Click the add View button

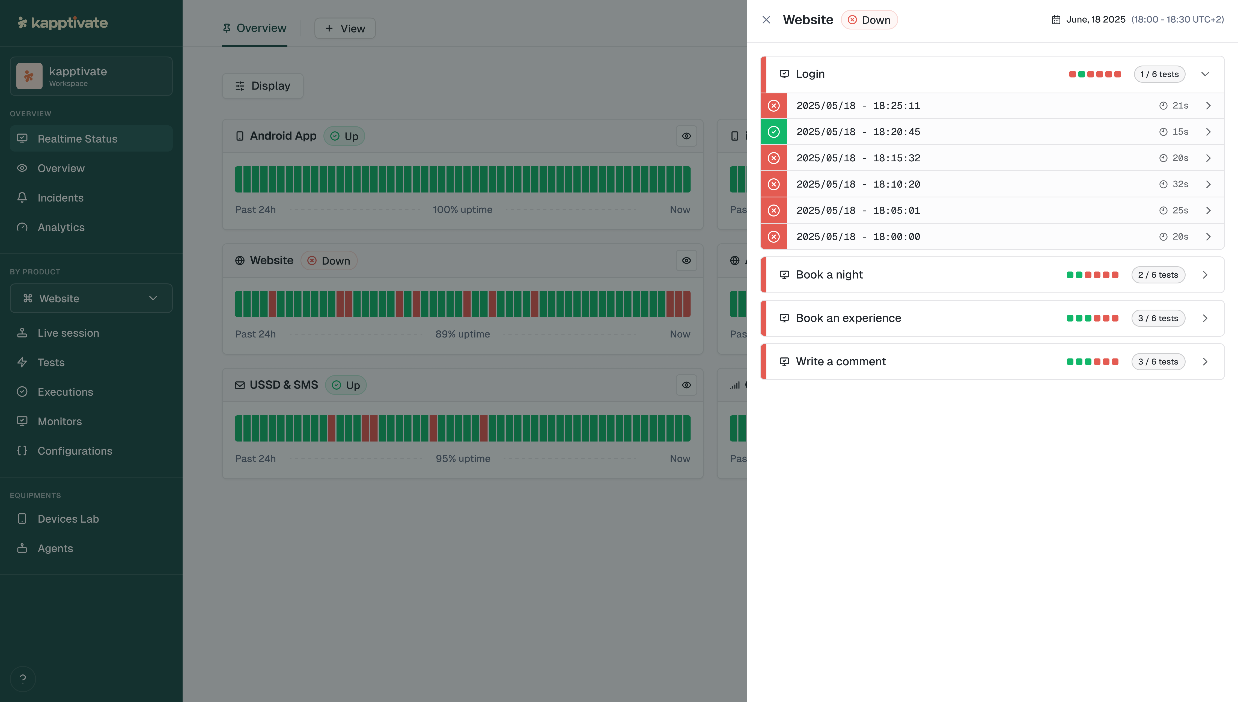pyautogui.click(x=344, y=28)
